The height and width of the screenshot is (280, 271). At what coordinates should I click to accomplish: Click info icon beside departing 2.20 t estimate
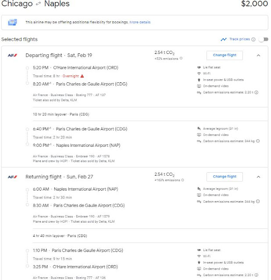[x=257, y=92]
